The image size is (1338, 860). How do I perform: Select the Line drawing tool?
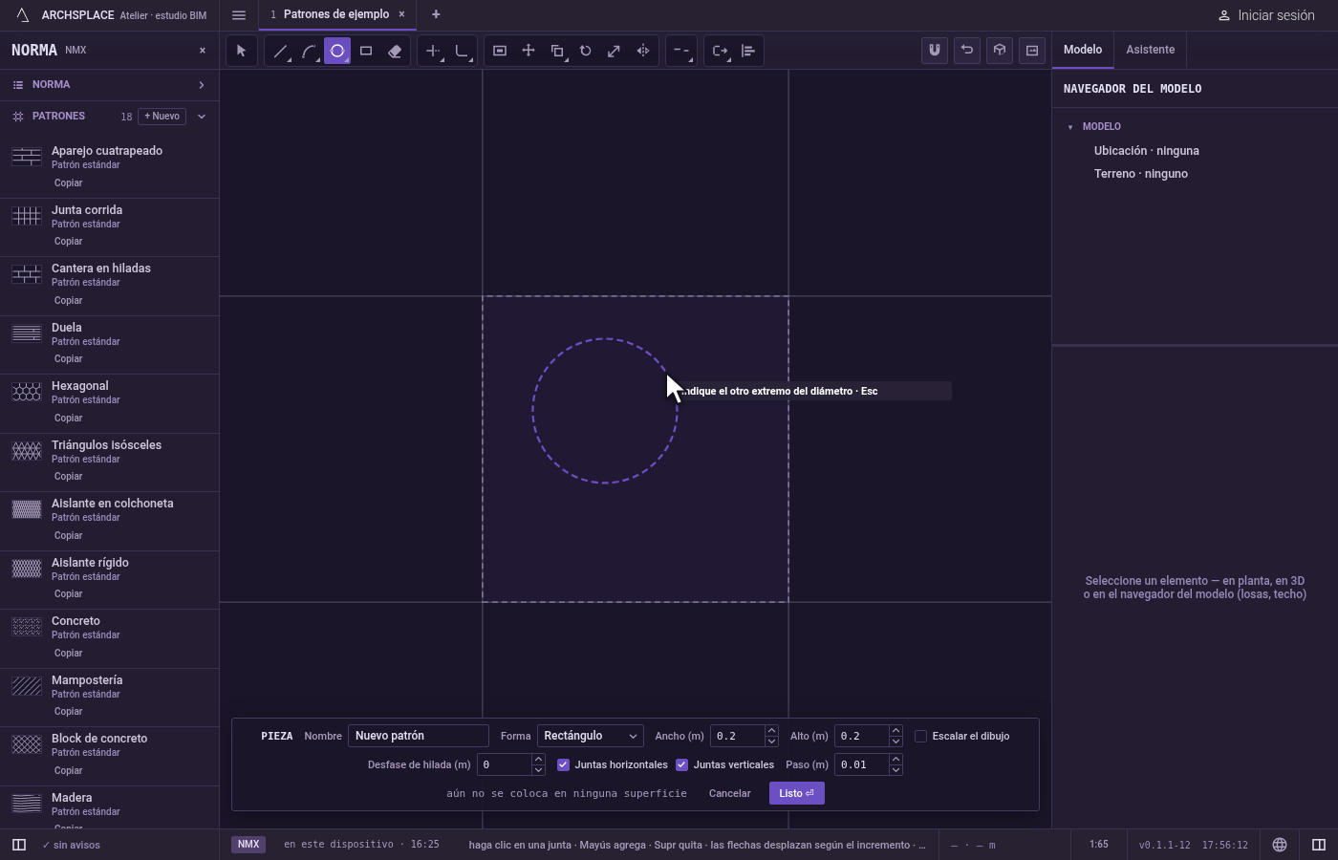pyautogui.click(x=280, y=51)
